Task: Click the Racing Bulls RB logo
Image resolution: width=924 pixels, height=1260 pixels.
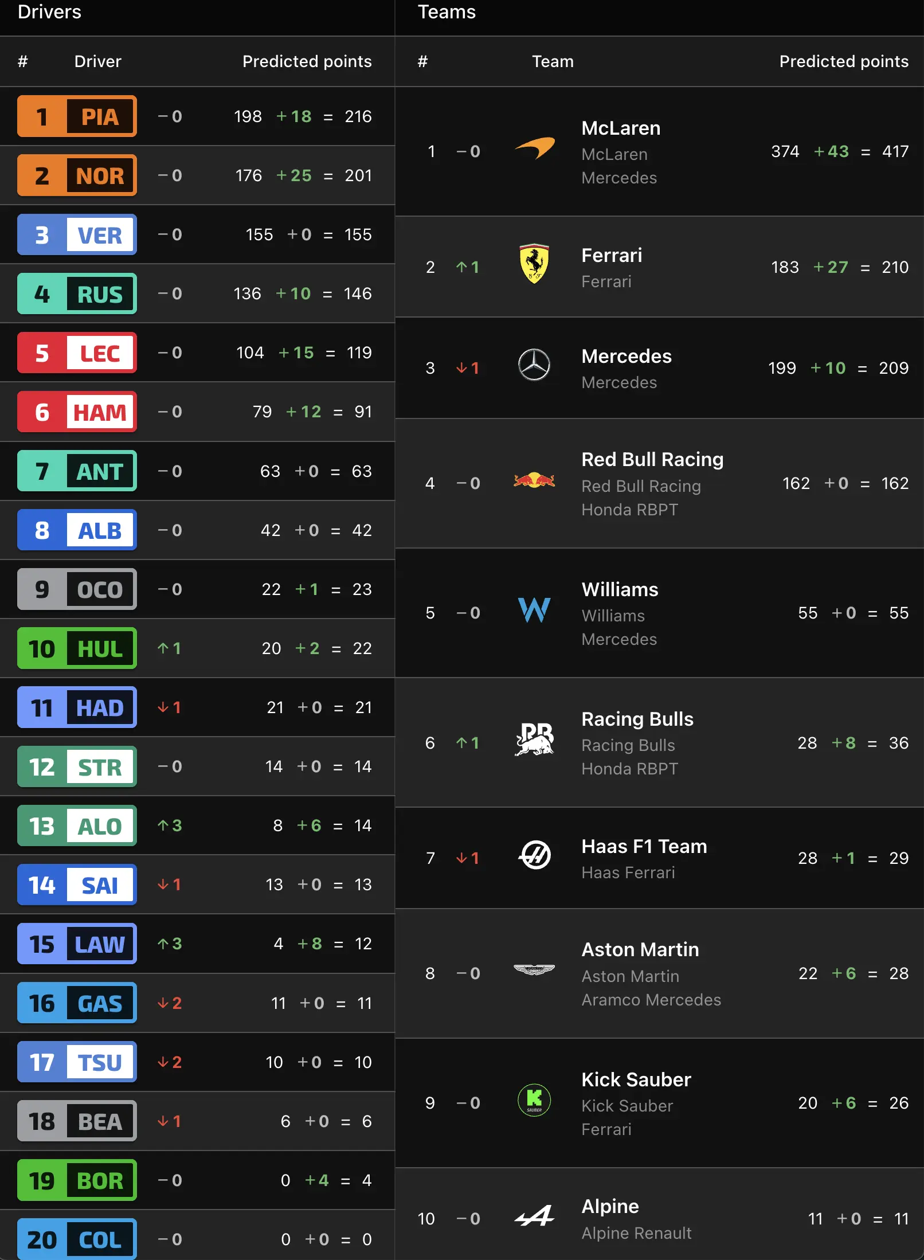Action: (534, 739)
